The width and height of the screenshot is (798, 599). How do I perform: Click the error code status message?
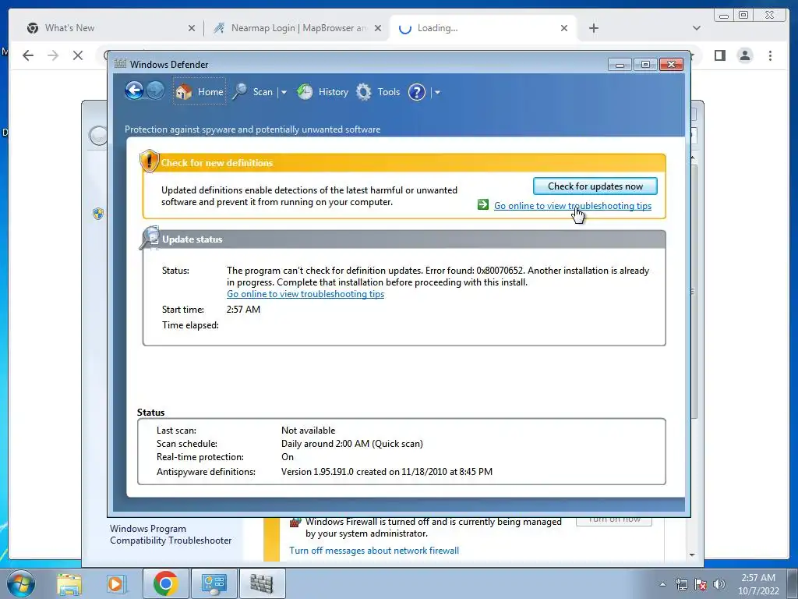click(x=438, y=276)
